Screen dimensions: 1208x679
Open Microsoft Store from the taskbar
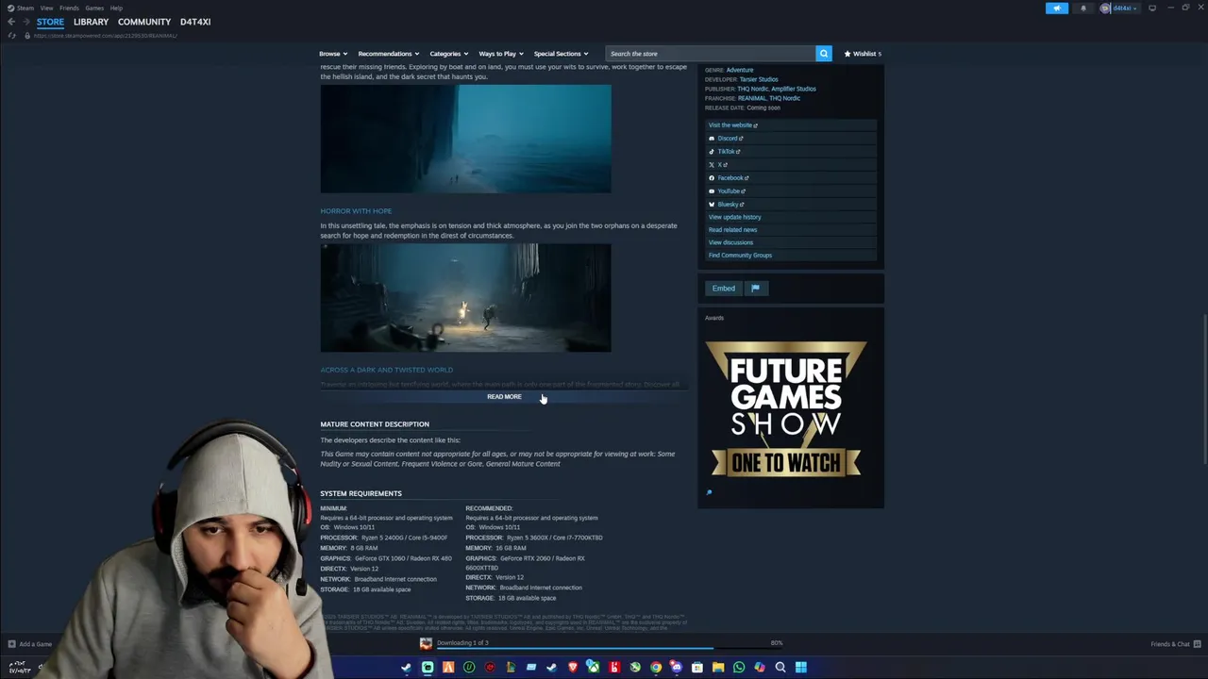[697, 668]
